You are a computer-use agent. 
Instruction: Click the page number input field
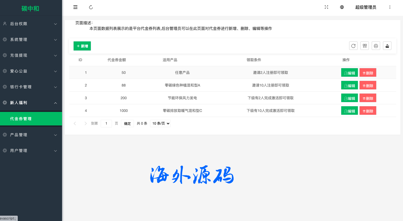point(106,123)
